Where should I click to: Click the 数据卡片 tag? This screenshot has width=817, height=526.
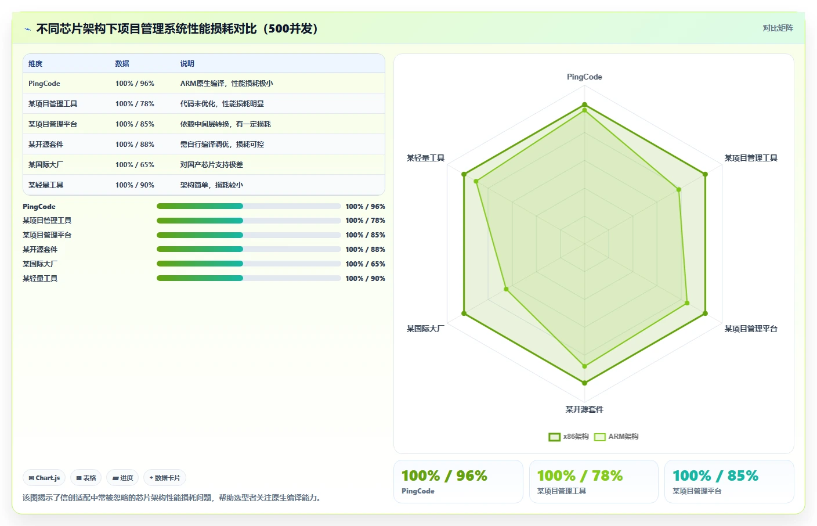point(165,478)
